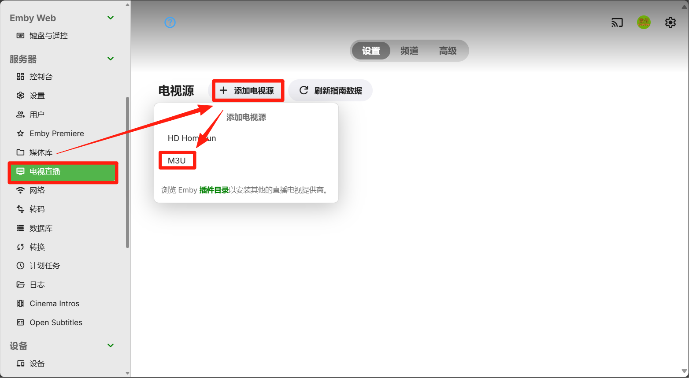
Task: Open the cast to device icon
Action: coord(617,22)
